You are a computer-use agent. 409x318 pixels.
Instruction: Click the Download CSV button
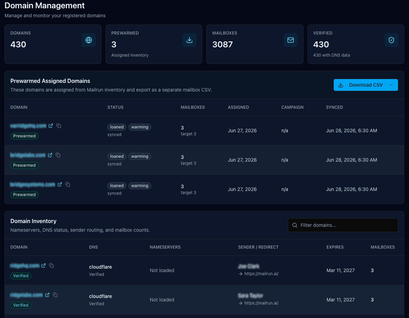point(366,85)
